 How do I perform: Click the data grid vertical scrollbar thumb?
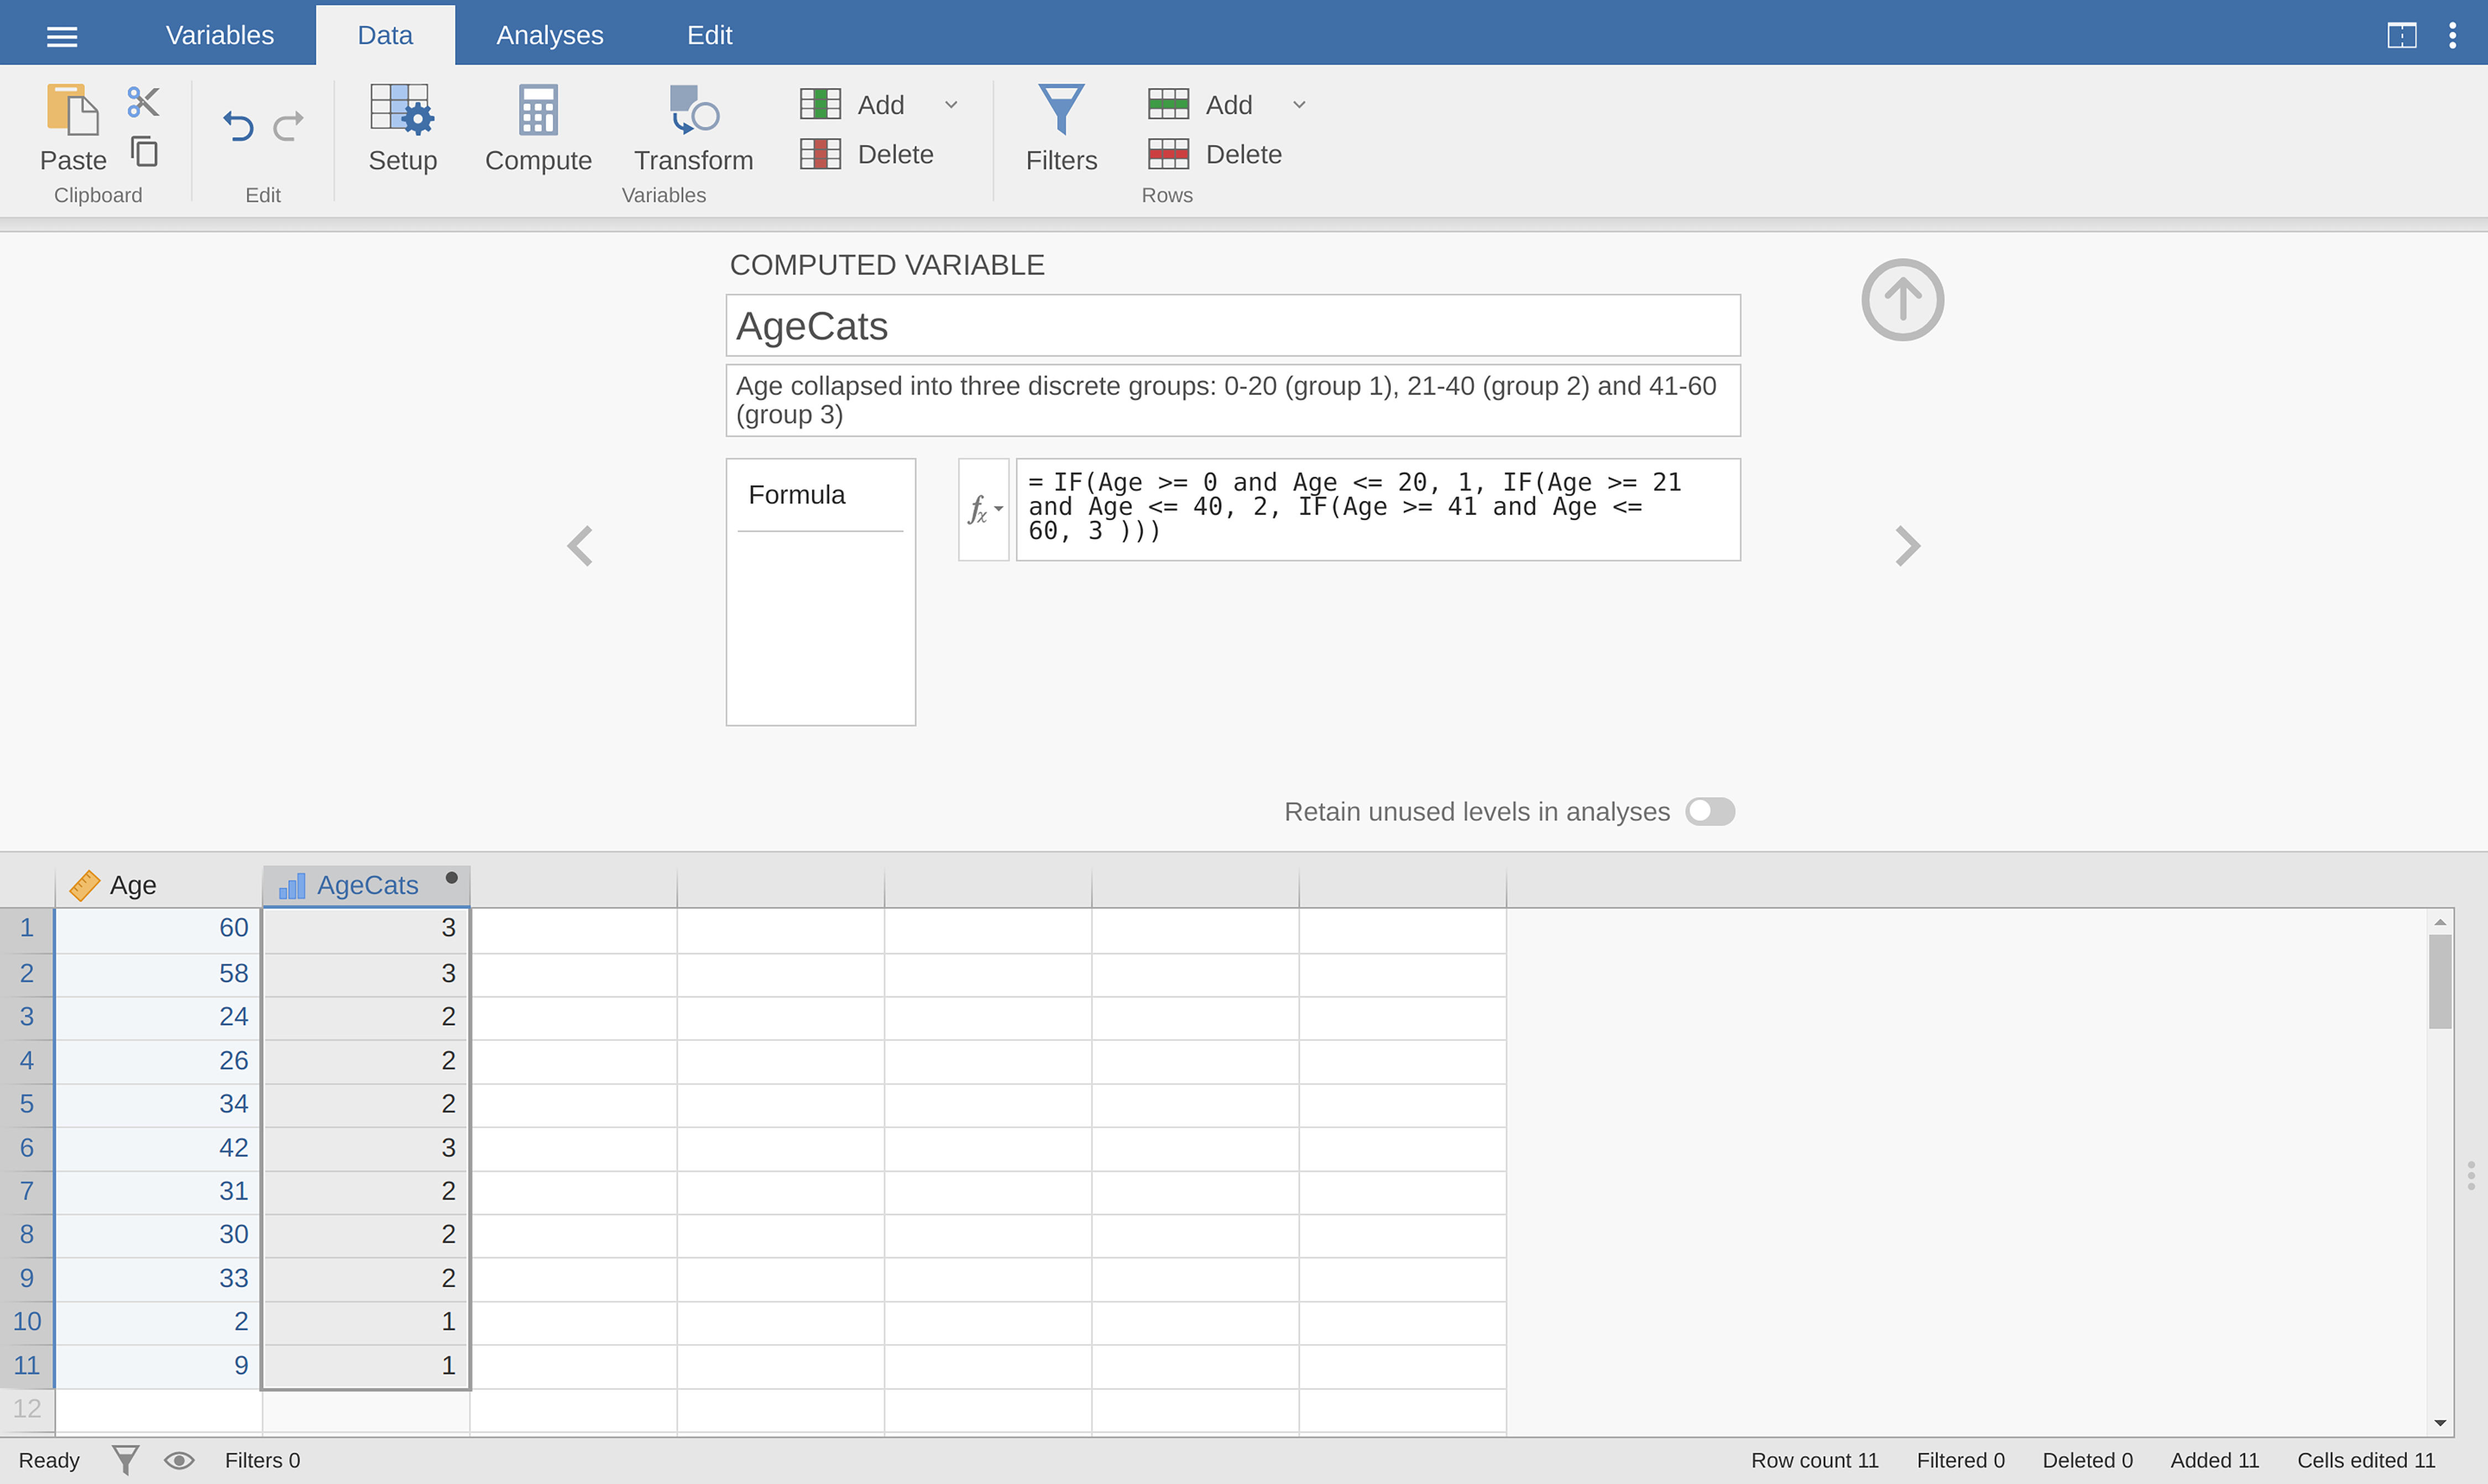(2440, 981)
